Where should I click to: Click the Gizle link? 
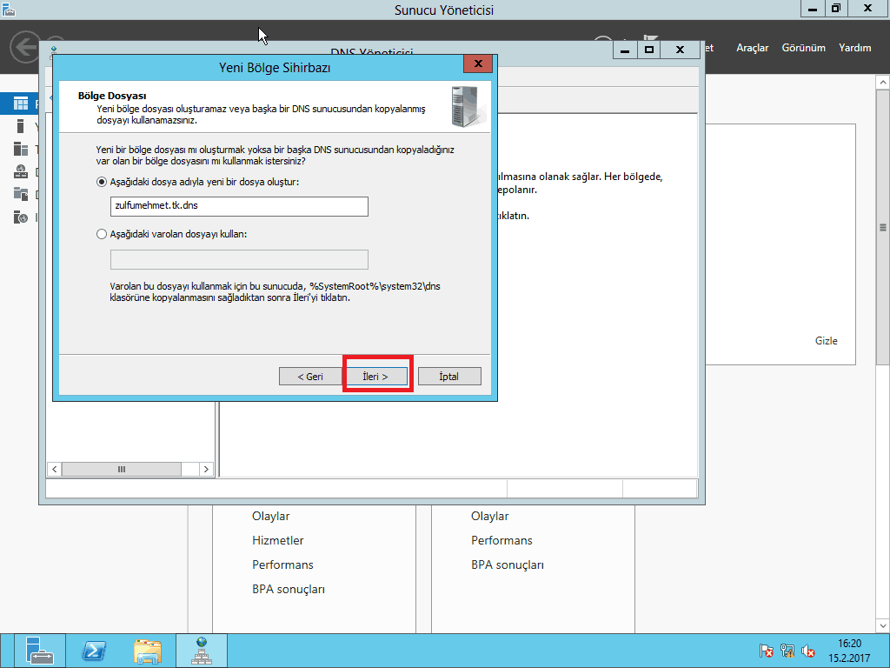pos(826,341)
